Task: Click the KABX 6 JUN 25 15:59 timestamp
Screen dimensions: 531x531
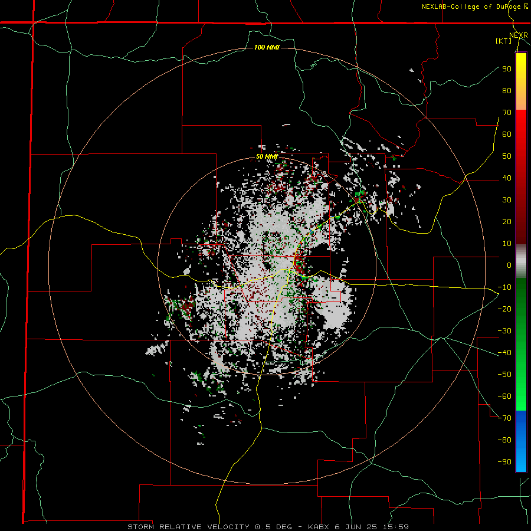Action: (x=358, y=527)
